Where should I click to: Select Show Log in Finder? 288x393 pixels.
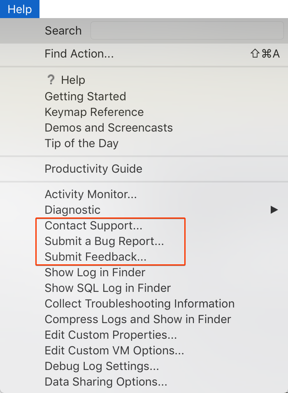[144, 272]
